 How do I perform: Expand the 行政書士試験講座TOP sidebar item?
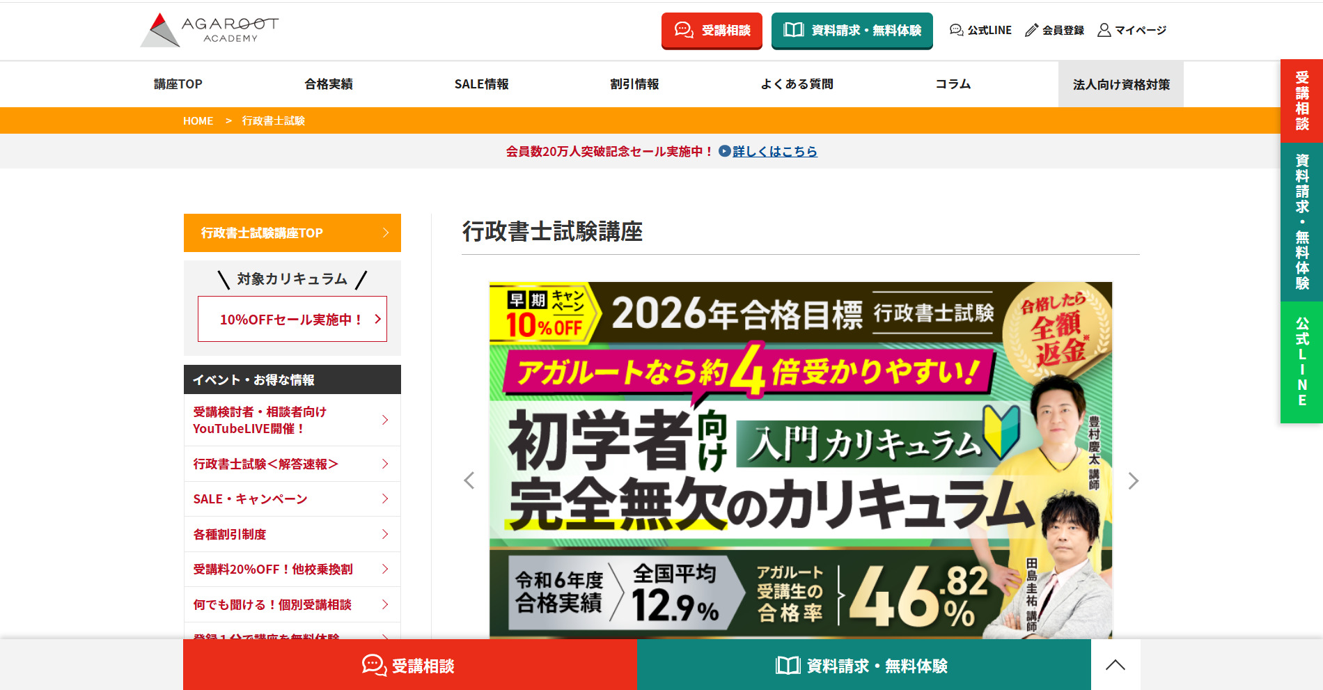(x=292, y=233)
